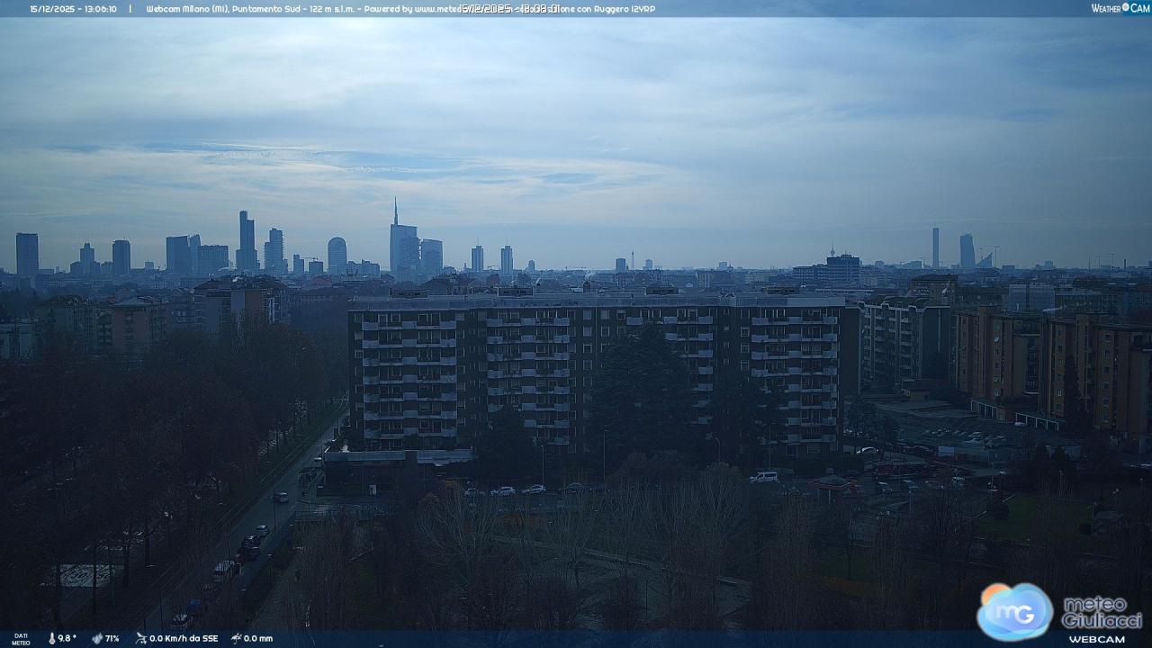Click the mG cloud logo
1152x648 pixels.
pos(1014,611)
